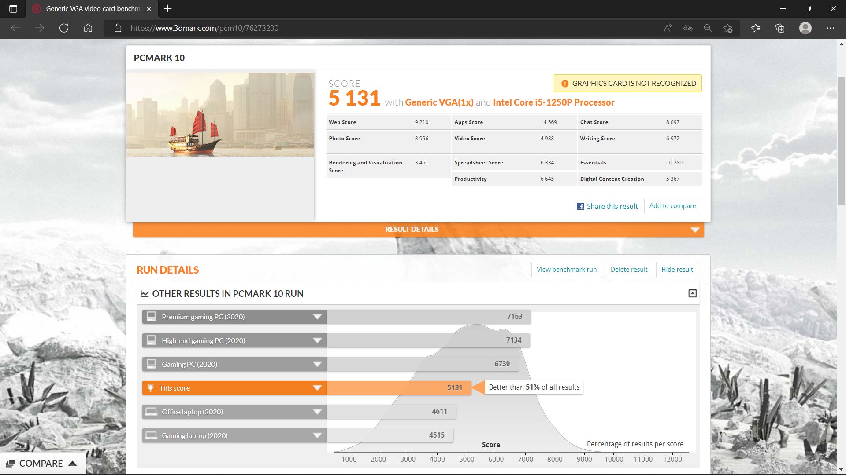Open the browser profile avatar
The width and height of the screenshot is (846, 475).
click(805, 28)
